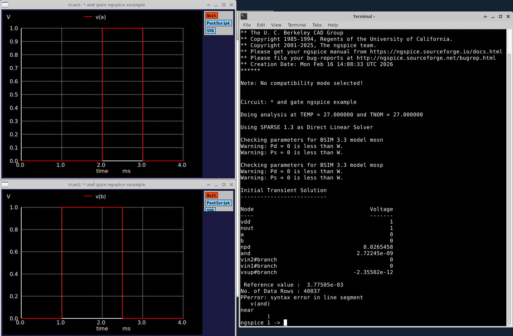
Task: Roll up the Terminal window with the arrow icon
Action: click(485, 16)
